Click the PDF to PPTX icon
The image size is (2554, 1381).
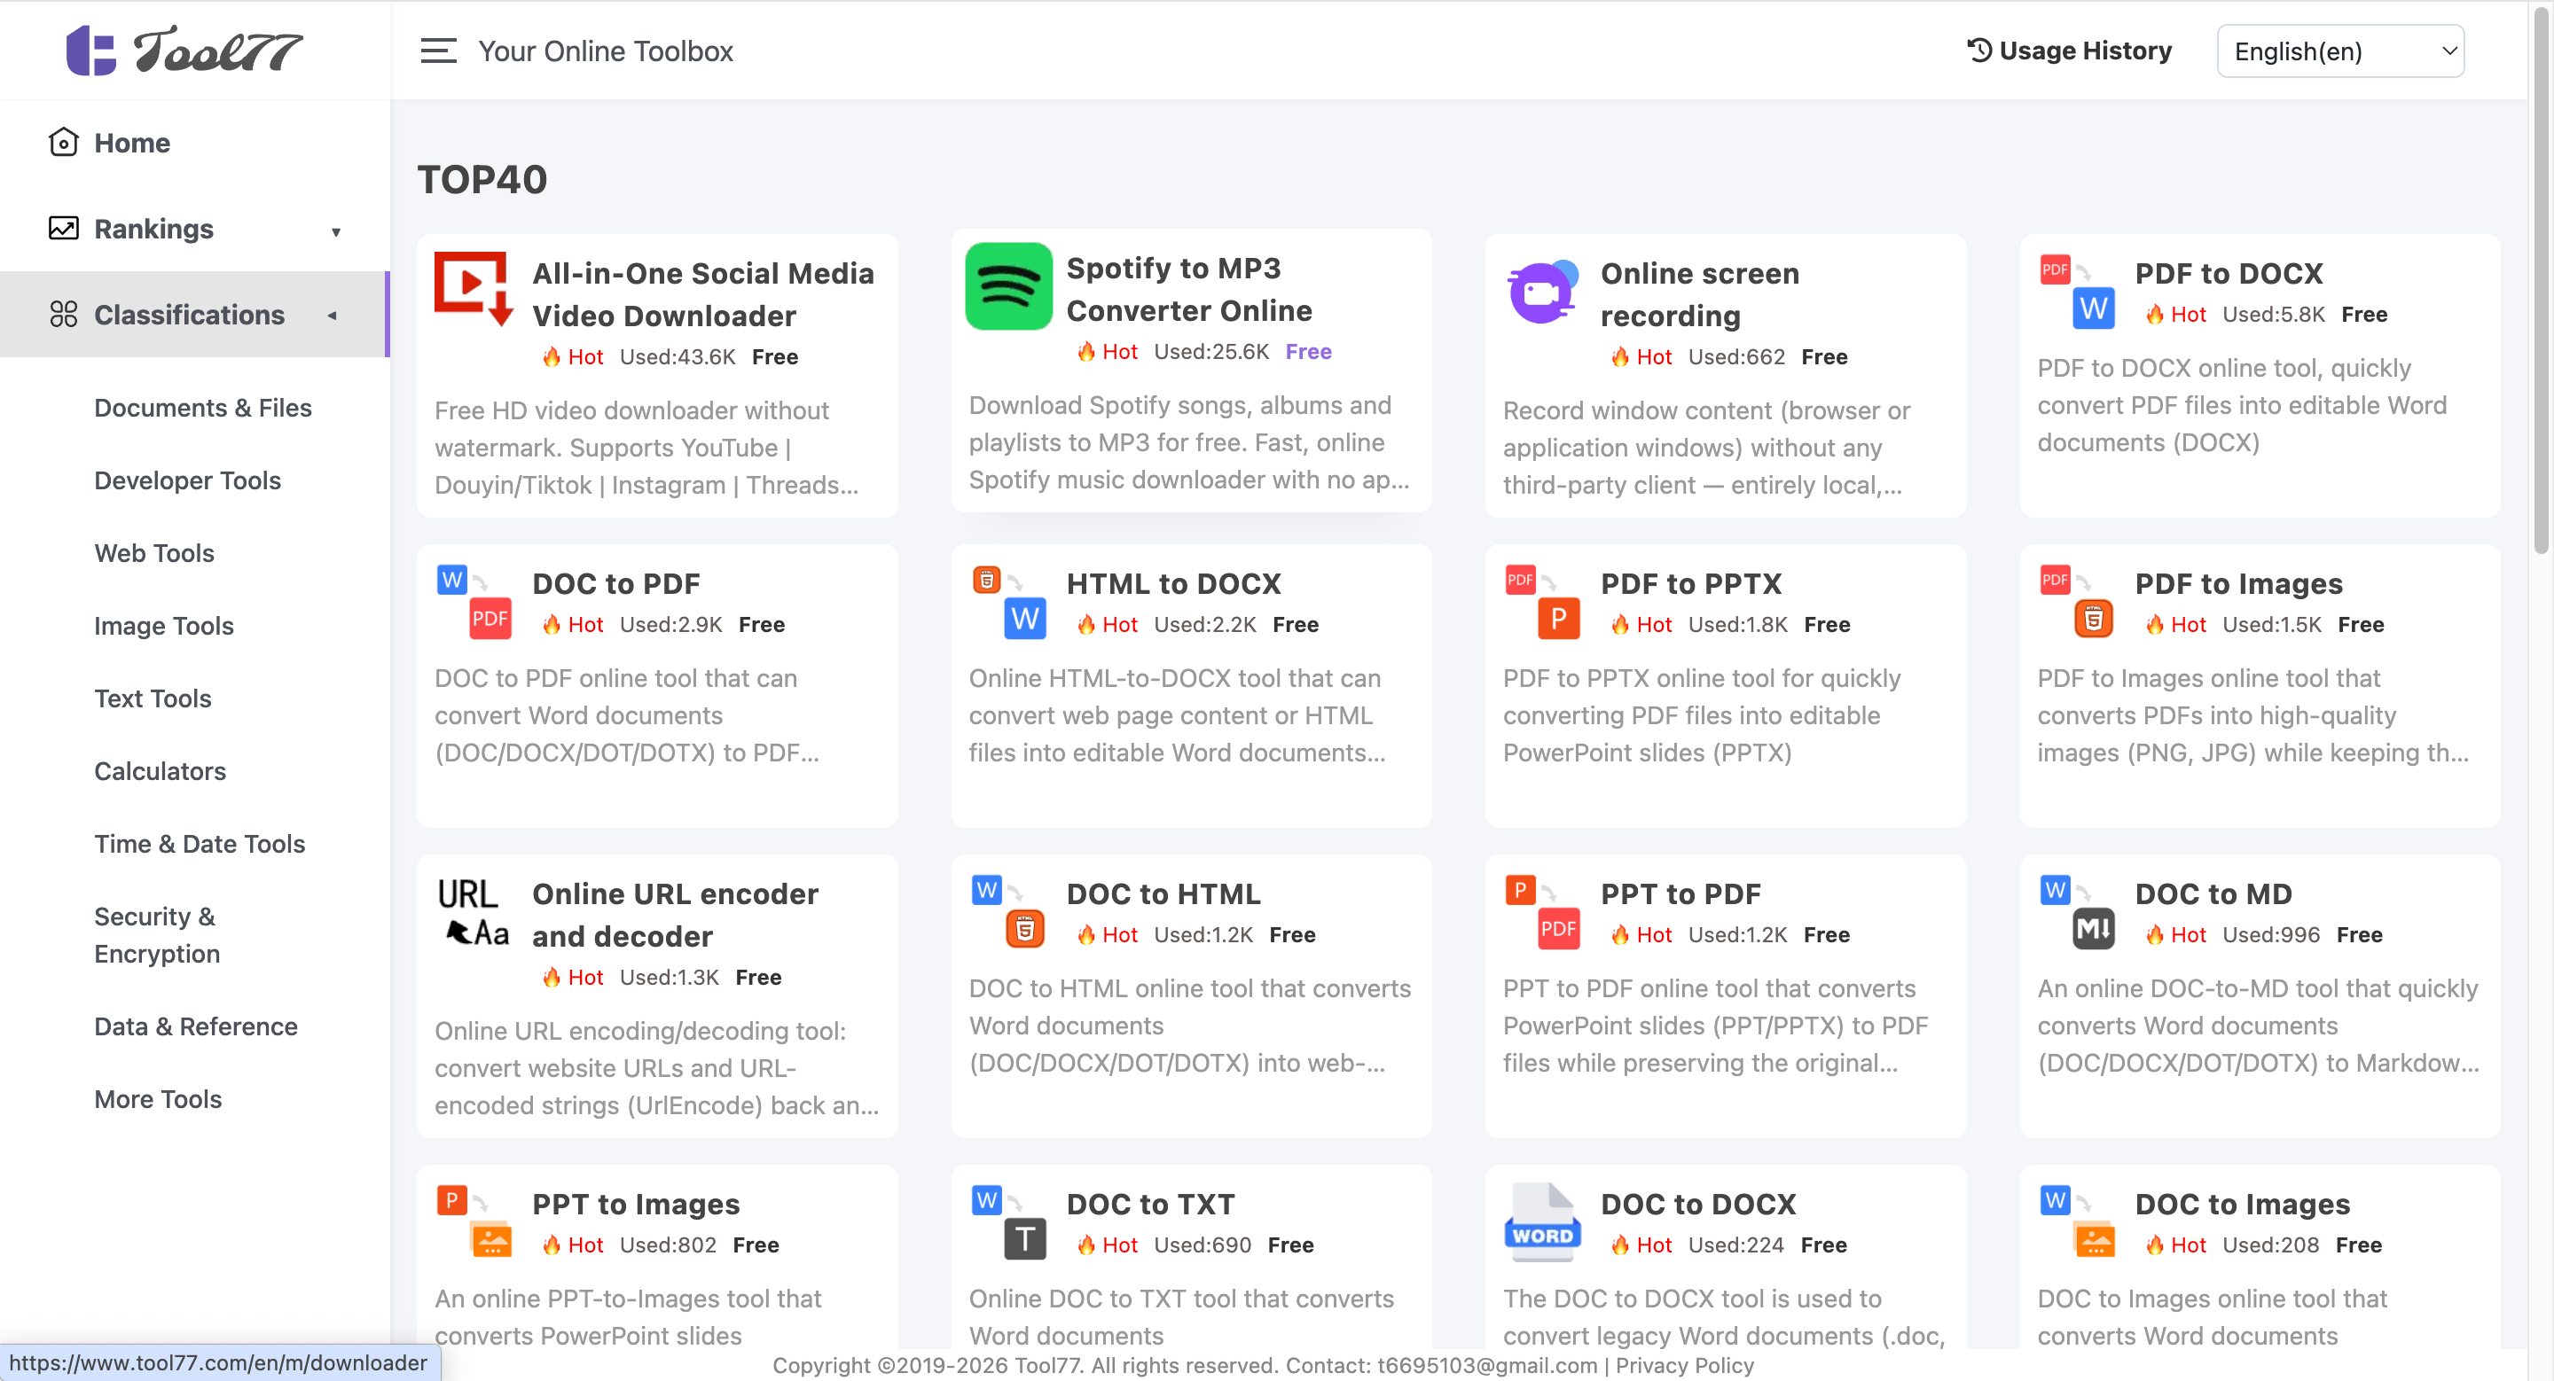(1543, 603)
